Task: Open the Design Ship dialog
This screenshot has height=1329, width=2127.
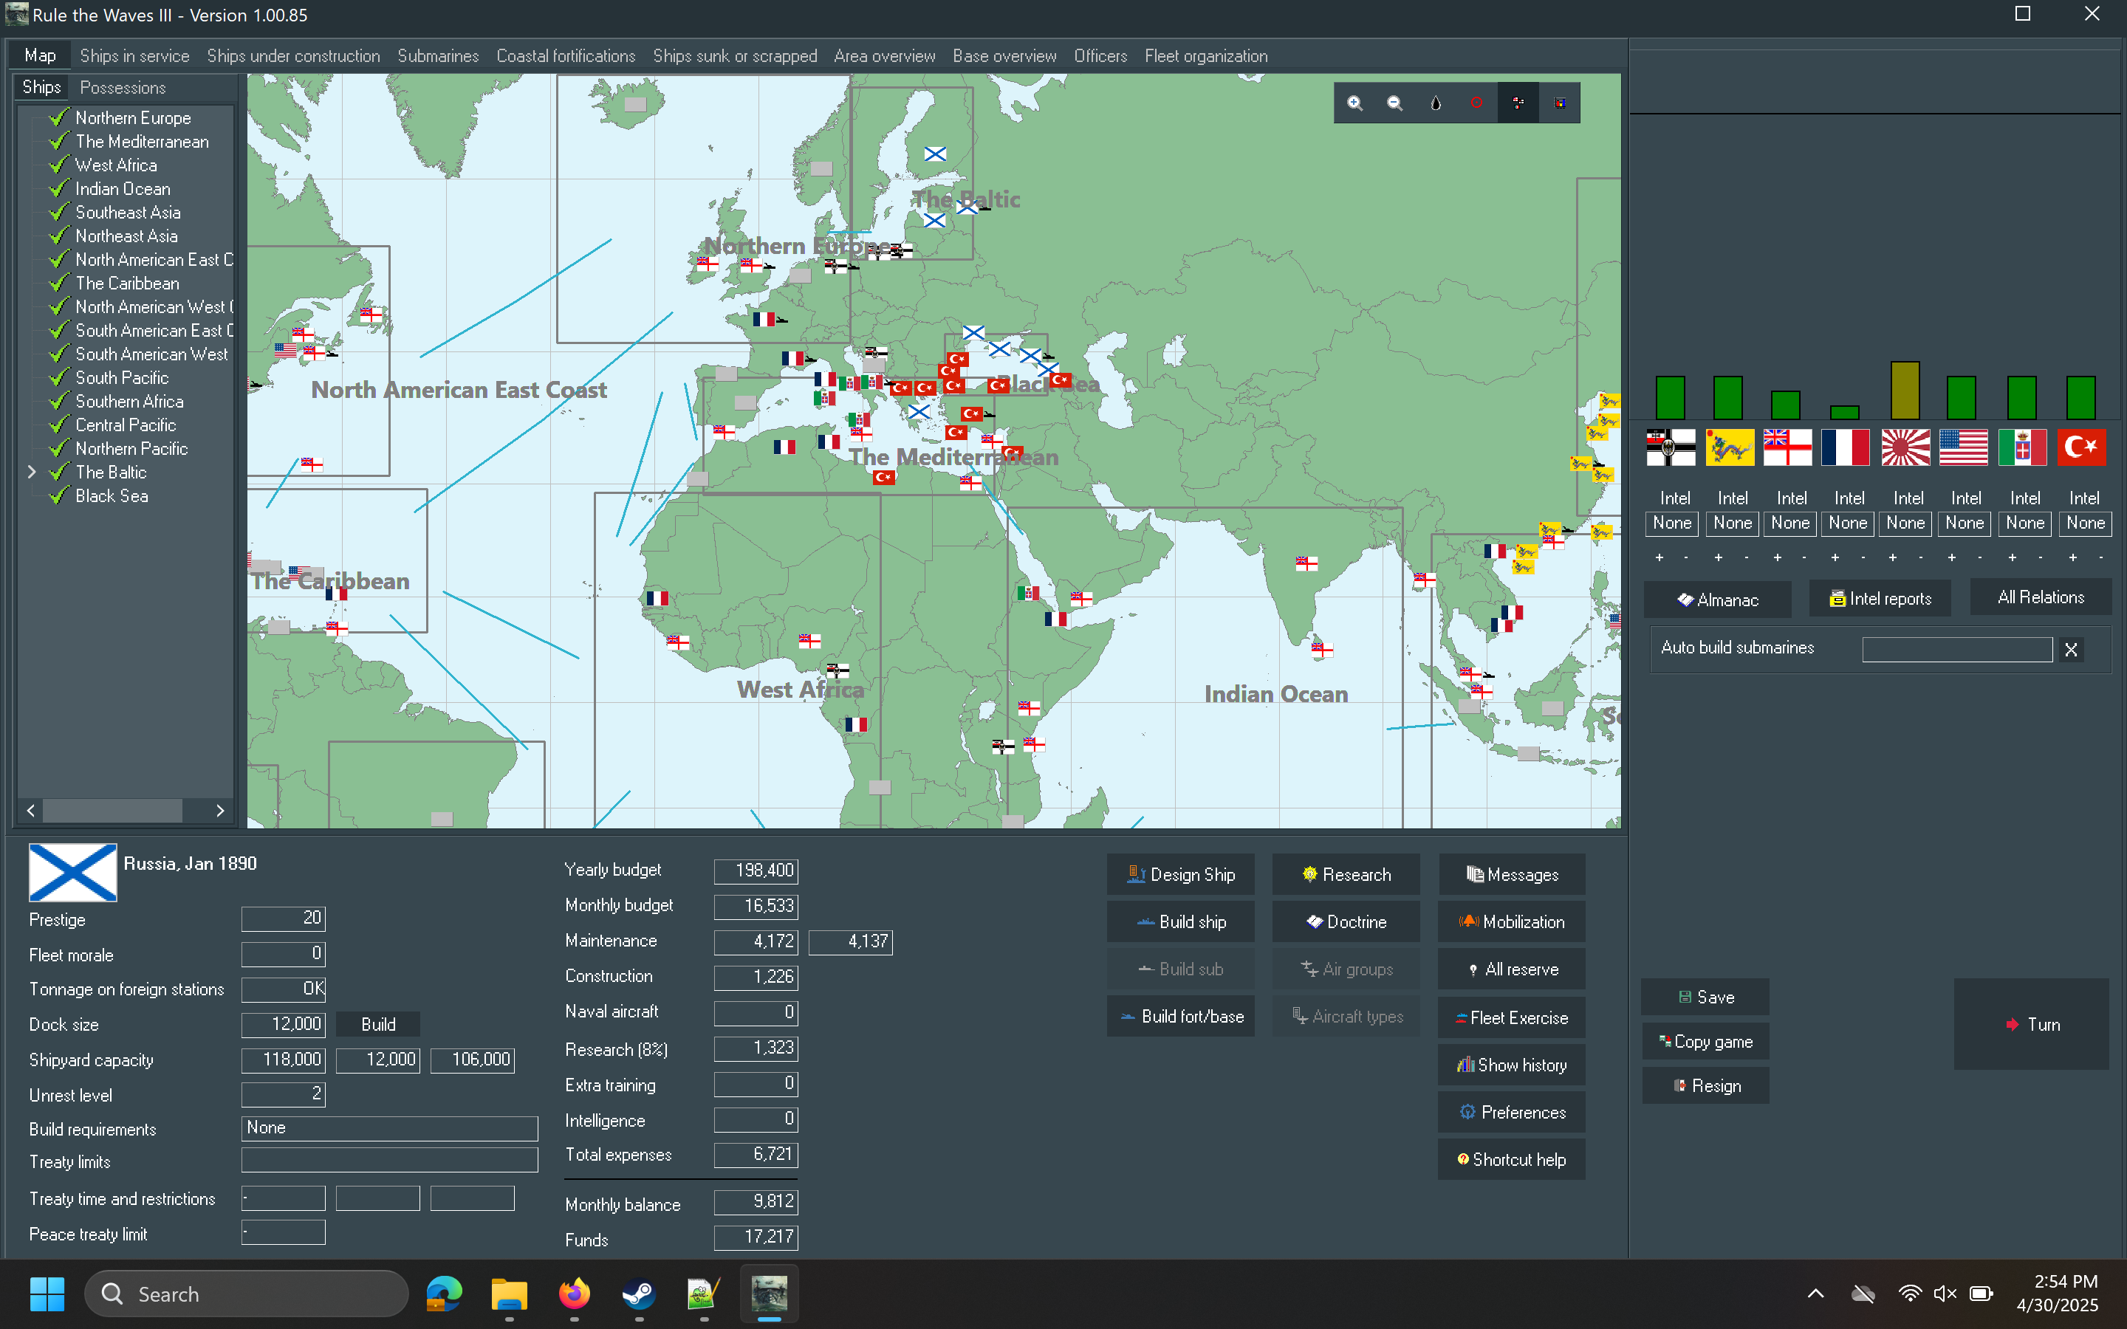Action: pos(1180,875)
